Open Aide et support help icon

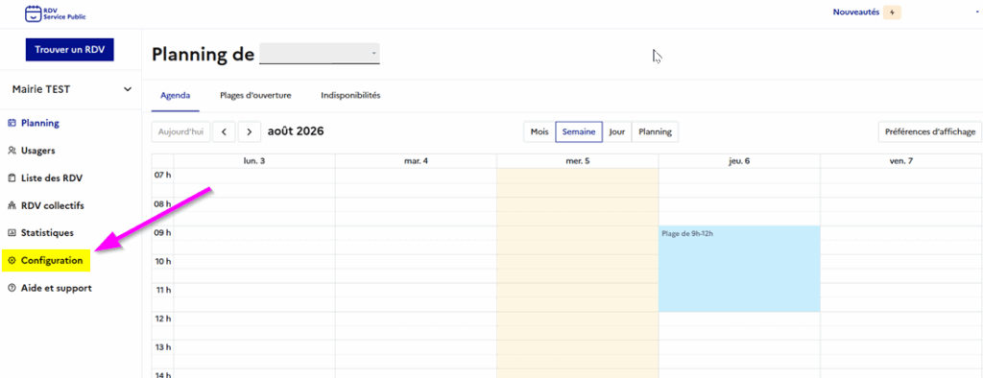click(x=12, y=289)
